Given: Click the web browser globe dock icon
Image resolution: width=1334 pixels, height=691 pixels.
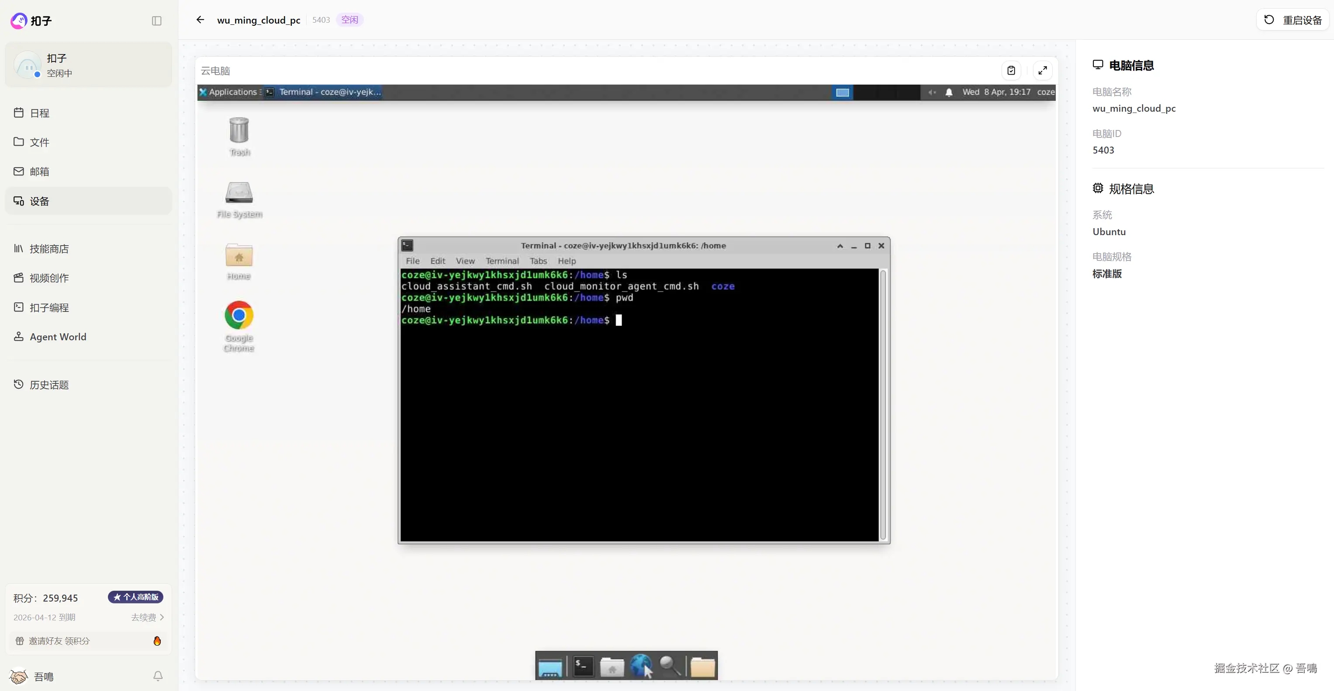Looking at the screenshot, I should coord(641,666).
